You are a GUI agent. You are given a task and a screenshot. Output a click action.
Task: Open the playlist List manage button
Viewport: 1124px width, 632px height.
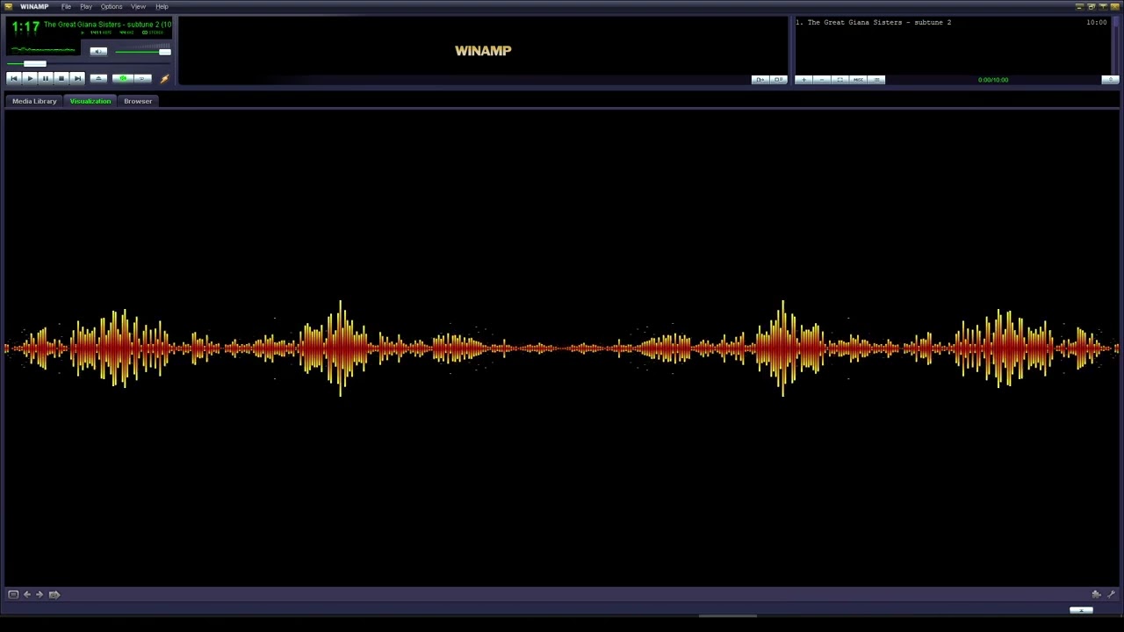pyautogui.click(x=876, y=80)
